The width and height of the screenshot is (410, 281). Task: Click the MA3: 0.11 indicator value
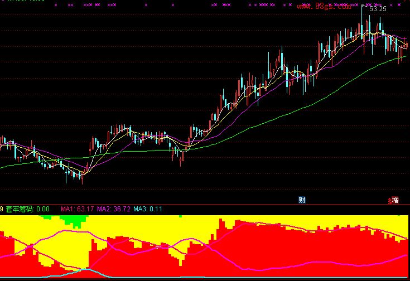[x=148, y=209]
